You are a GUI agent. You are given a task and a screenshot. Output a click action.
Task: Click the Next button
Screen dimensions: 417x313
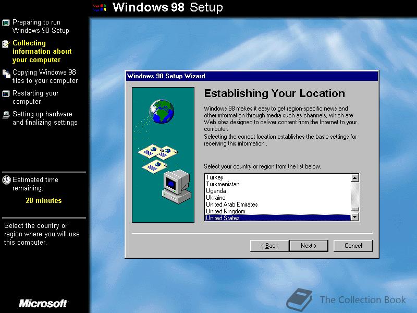point(309,246)
